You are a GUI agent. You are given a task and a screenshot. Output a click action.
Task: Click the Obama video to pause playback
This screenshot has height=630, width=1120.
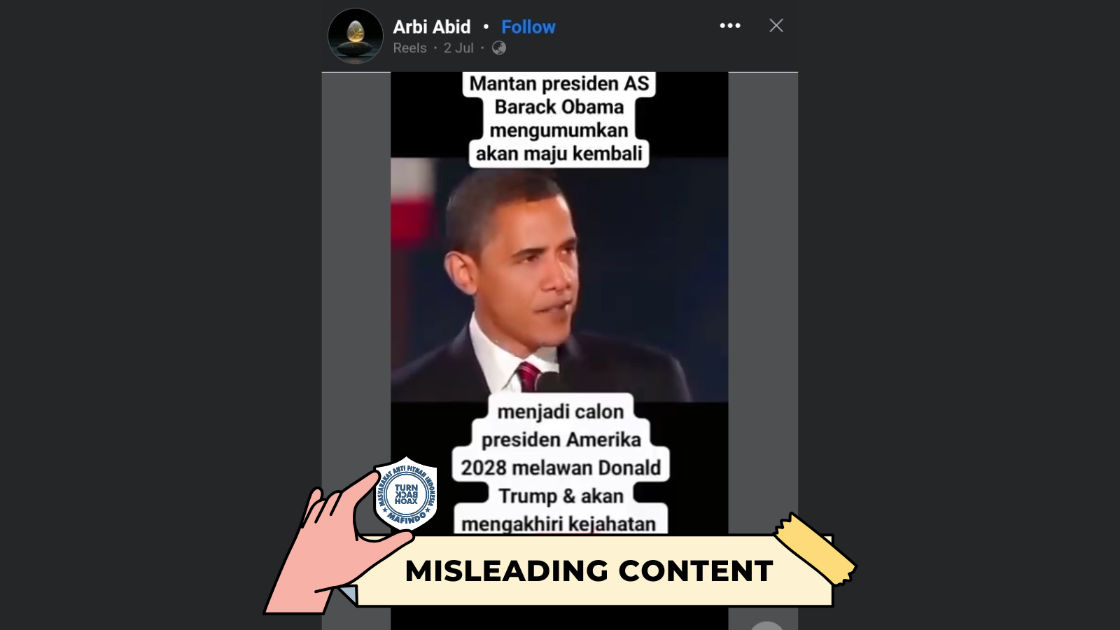559,280
